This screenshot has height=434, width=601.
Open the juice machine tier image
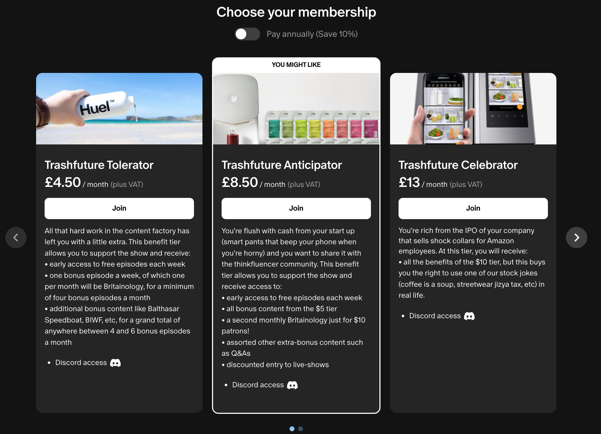pos(296,109)
